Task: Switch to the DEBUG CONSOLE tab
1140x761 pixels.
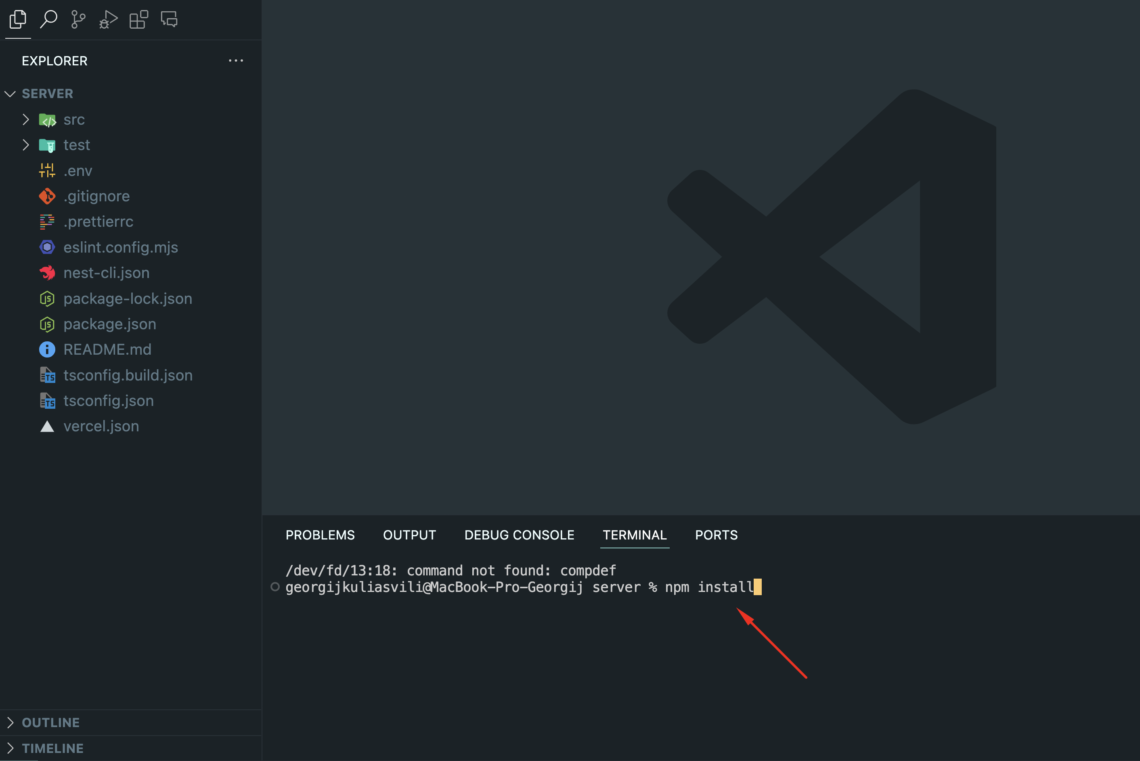Action: pyautogui.click(x=519, y=535)
